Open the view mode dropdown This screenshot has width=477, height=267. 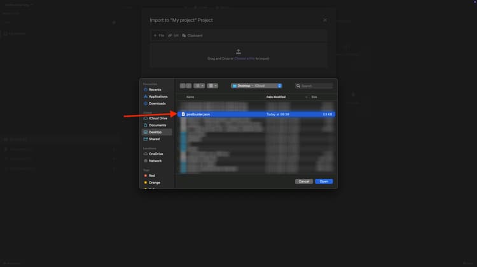tap(199, 86)
